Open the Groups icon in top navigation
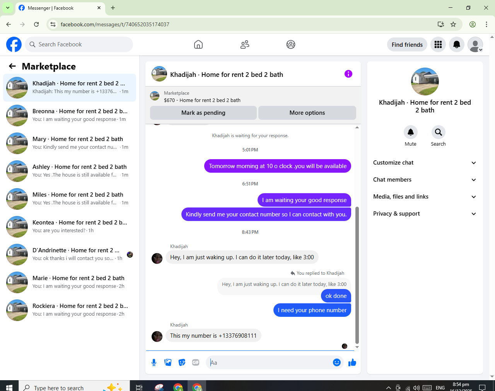This screenshot has height=391, width=495. (x=291, y=44)
